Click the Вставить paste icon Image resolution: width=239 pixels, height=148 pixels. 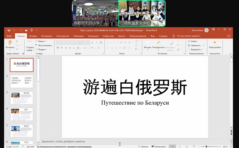10,43
